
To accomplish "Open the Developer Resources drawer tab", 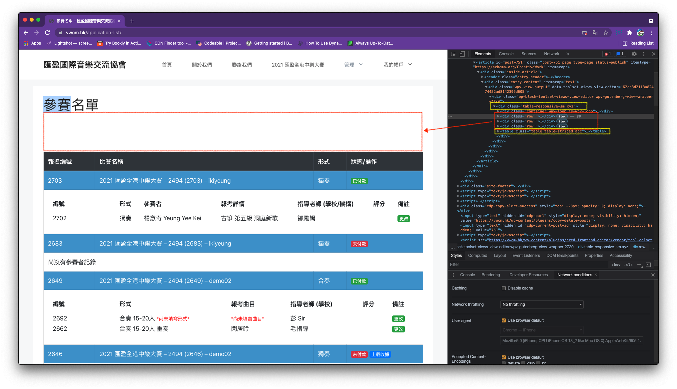I will pos(528,275).
